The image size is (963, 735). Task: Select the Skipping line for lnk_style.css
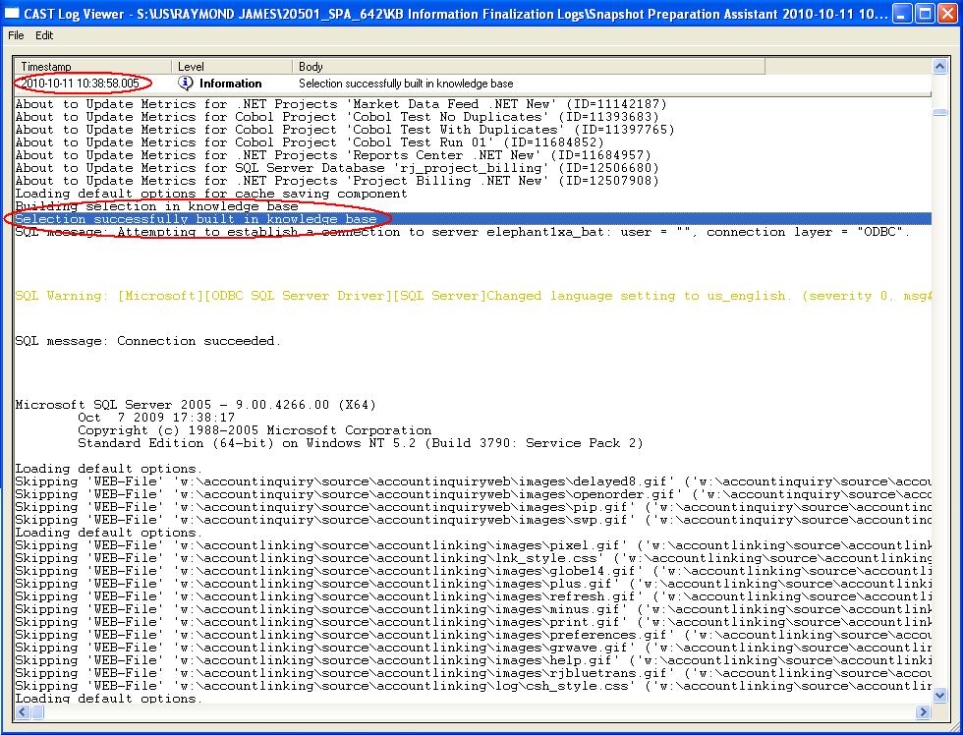473,558
